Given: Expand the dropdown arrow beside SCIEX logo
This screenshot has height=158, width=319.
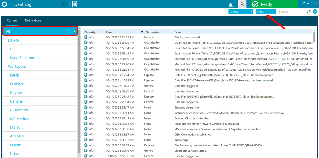Looking at the screenshot, I should click(x=9, y=4).
